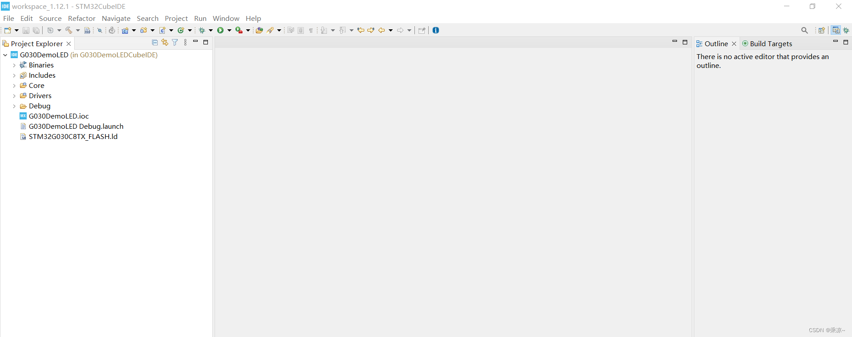This screenshot has height=337, width=852.
Task: Open the Run menu
Action: tap(200, 18)
